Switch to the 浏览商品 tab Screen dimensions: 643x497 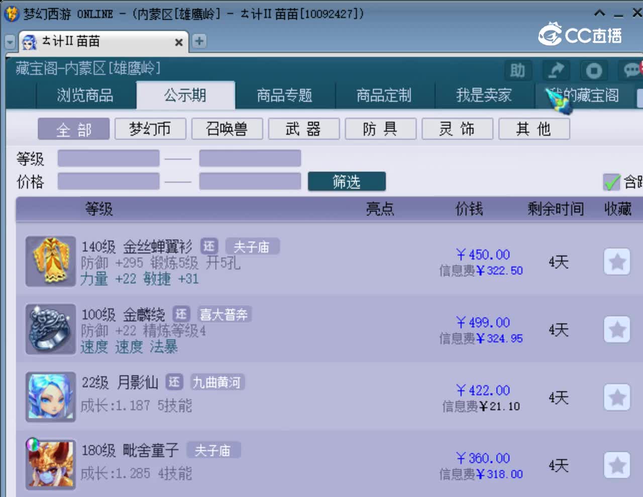coord(86,95)
